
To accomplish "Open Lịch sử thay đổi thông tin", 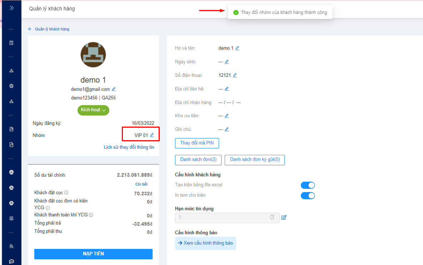I will click(x=129, y=147).
